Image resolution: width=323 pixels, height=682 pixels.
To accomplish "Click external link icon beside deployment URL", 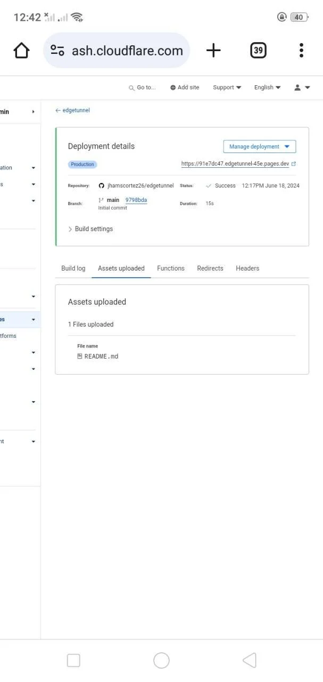I will click(294, 164).
